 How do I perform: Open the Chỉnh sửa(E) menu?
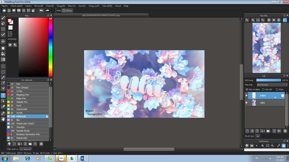pyautogui.click(x=16, y=6)
